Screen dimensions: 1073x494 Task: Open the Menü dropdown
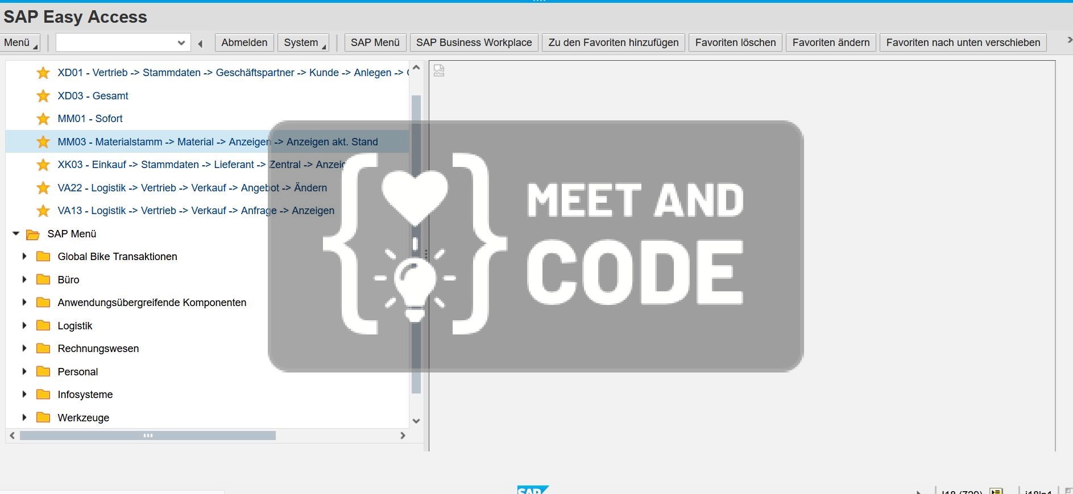(x=20, y=43)
